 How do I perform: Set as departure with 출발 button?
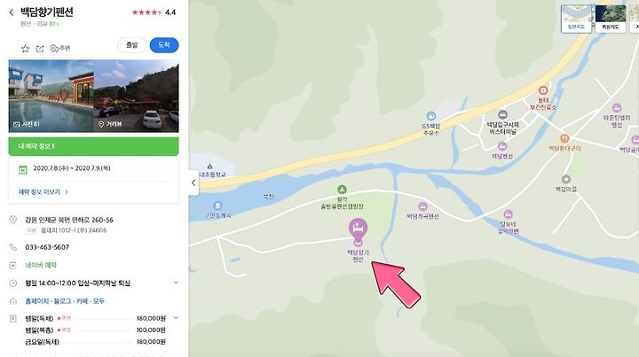tap(132, 45)
